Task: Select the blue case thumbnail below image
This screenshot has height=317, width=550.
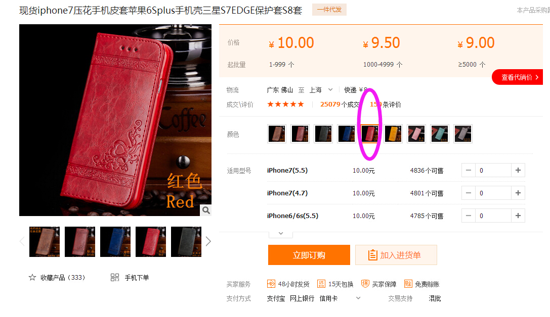Action: pyautogui.click(x=115, y=242)
